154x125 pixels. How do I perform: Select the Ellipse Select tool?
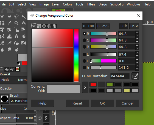click(x=9, y=17)
